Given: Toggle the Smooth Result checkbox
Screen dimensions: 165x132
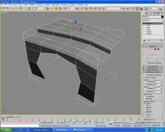Looking at the screenshot, I should coord(144,77).
